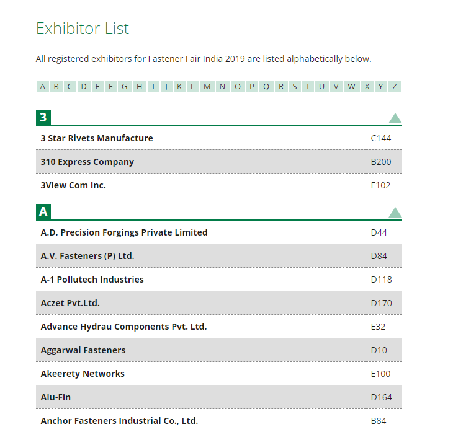The height and width of the screenshot is (427, 453).
Task: Jump to letter A in alphabet index
Action: click(x=43, y=86)
